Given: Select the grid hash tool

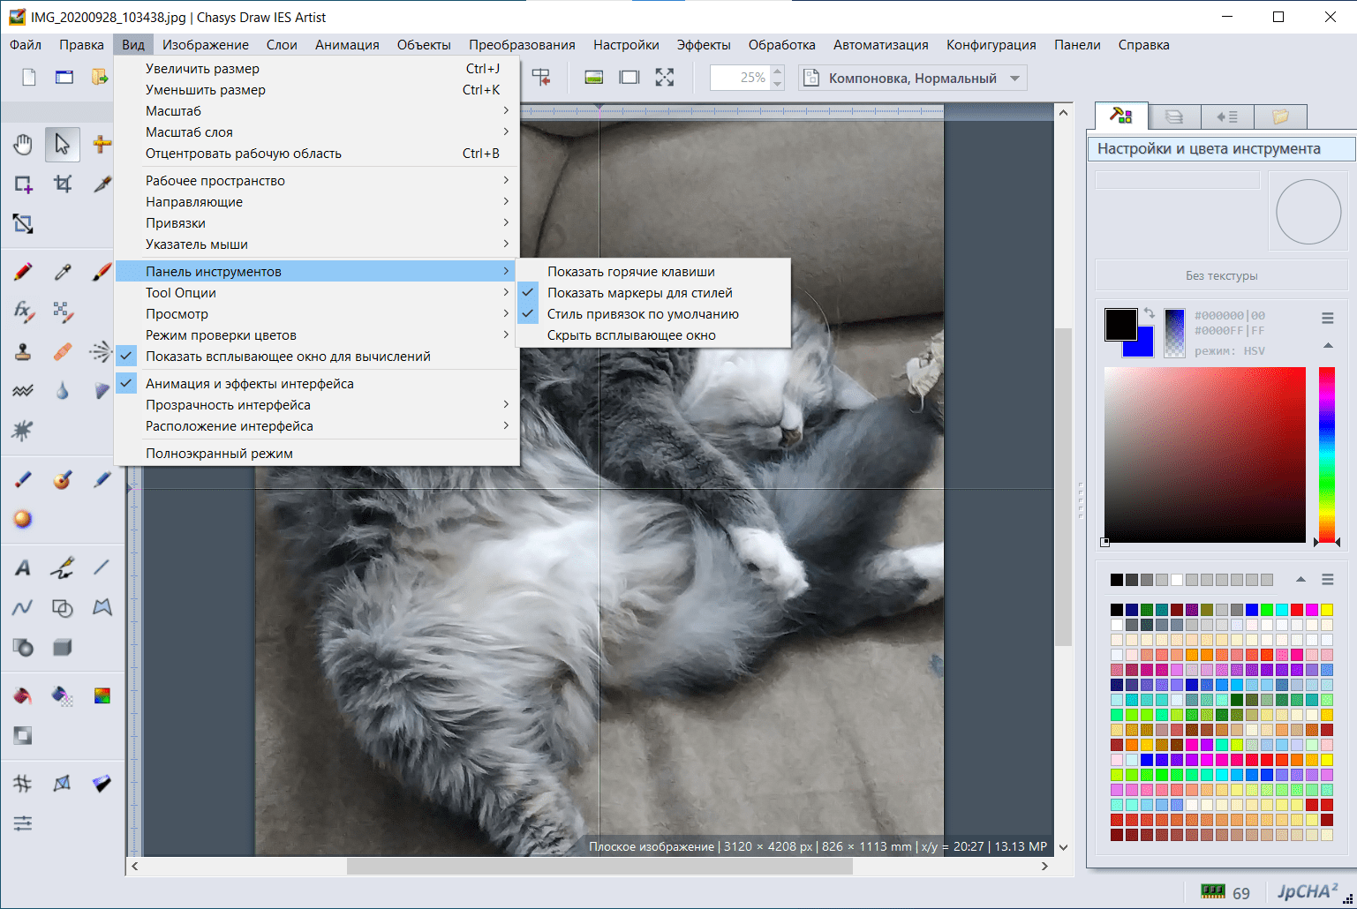Looking at the screenshot, I should pos(23,784).
